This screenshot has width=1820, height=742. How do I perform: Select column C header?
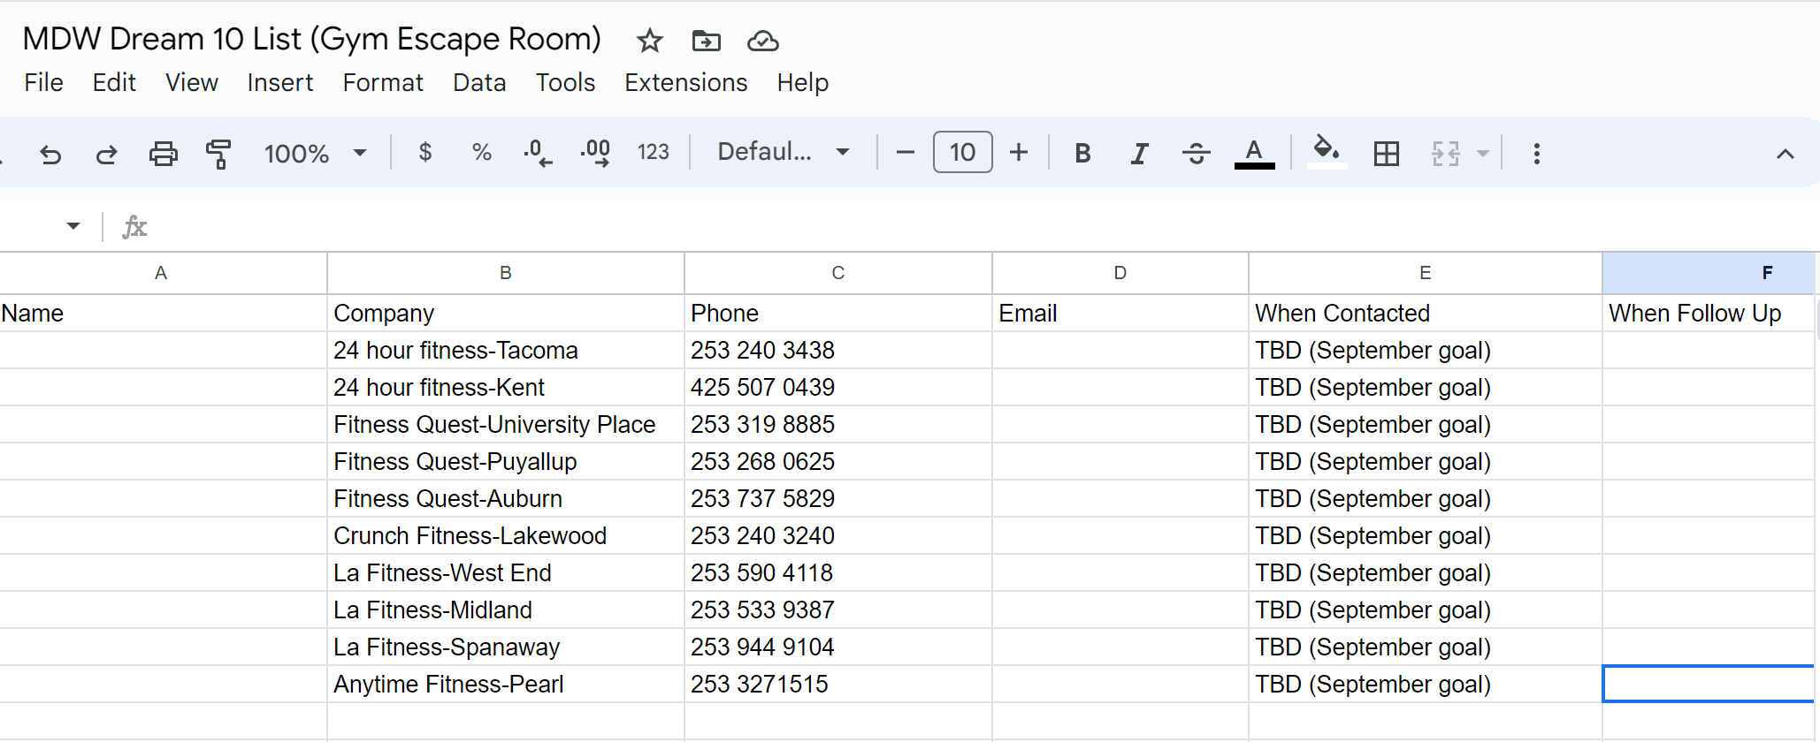[x=838, y=273]
